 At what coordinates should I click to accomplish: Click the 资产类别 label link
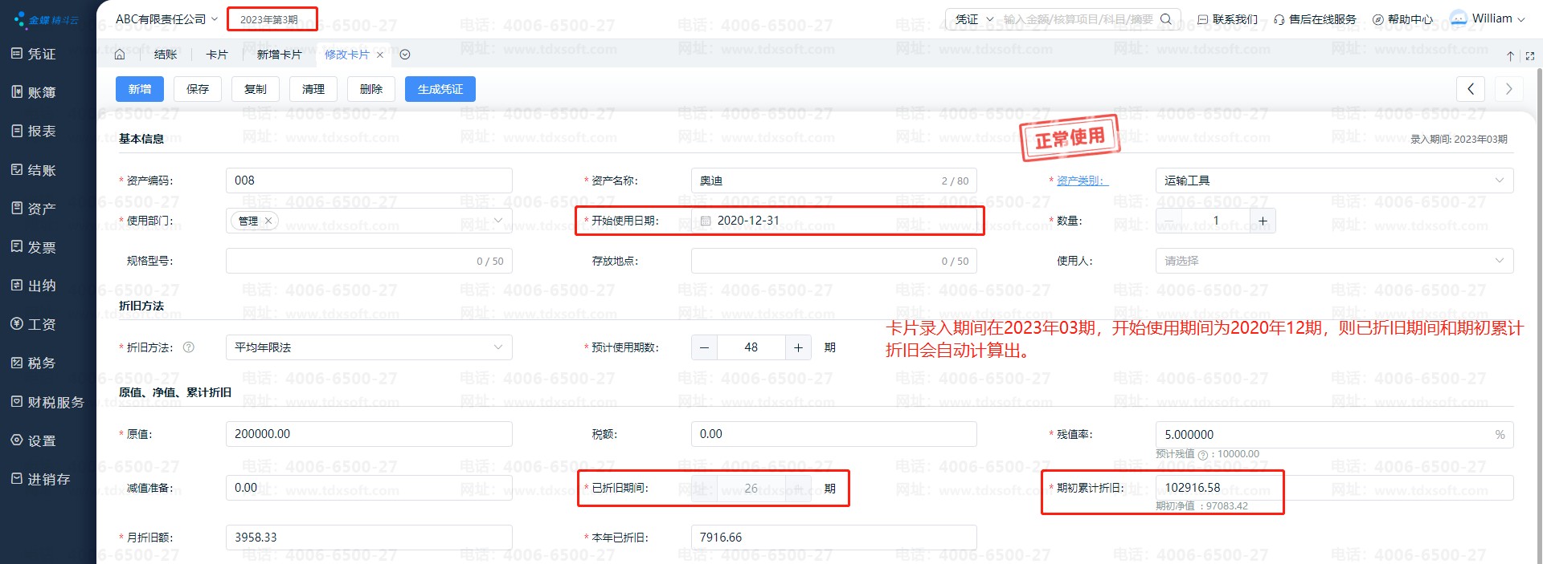[x=1082, y=181]
